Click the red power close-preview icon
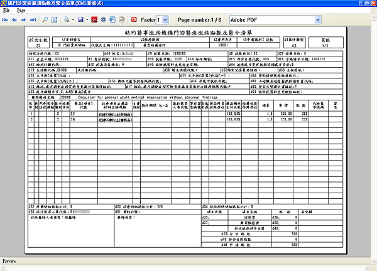The height and width of the screenshot is (271, 377). point(133,20)
